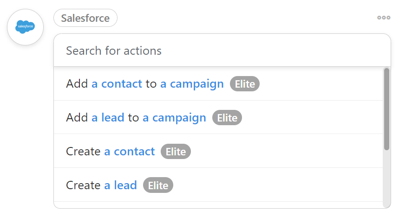Viewport: 399px width, 217px height.
Task: Click 'a campaign' link in first action row
Action: (x=192, y=84)
